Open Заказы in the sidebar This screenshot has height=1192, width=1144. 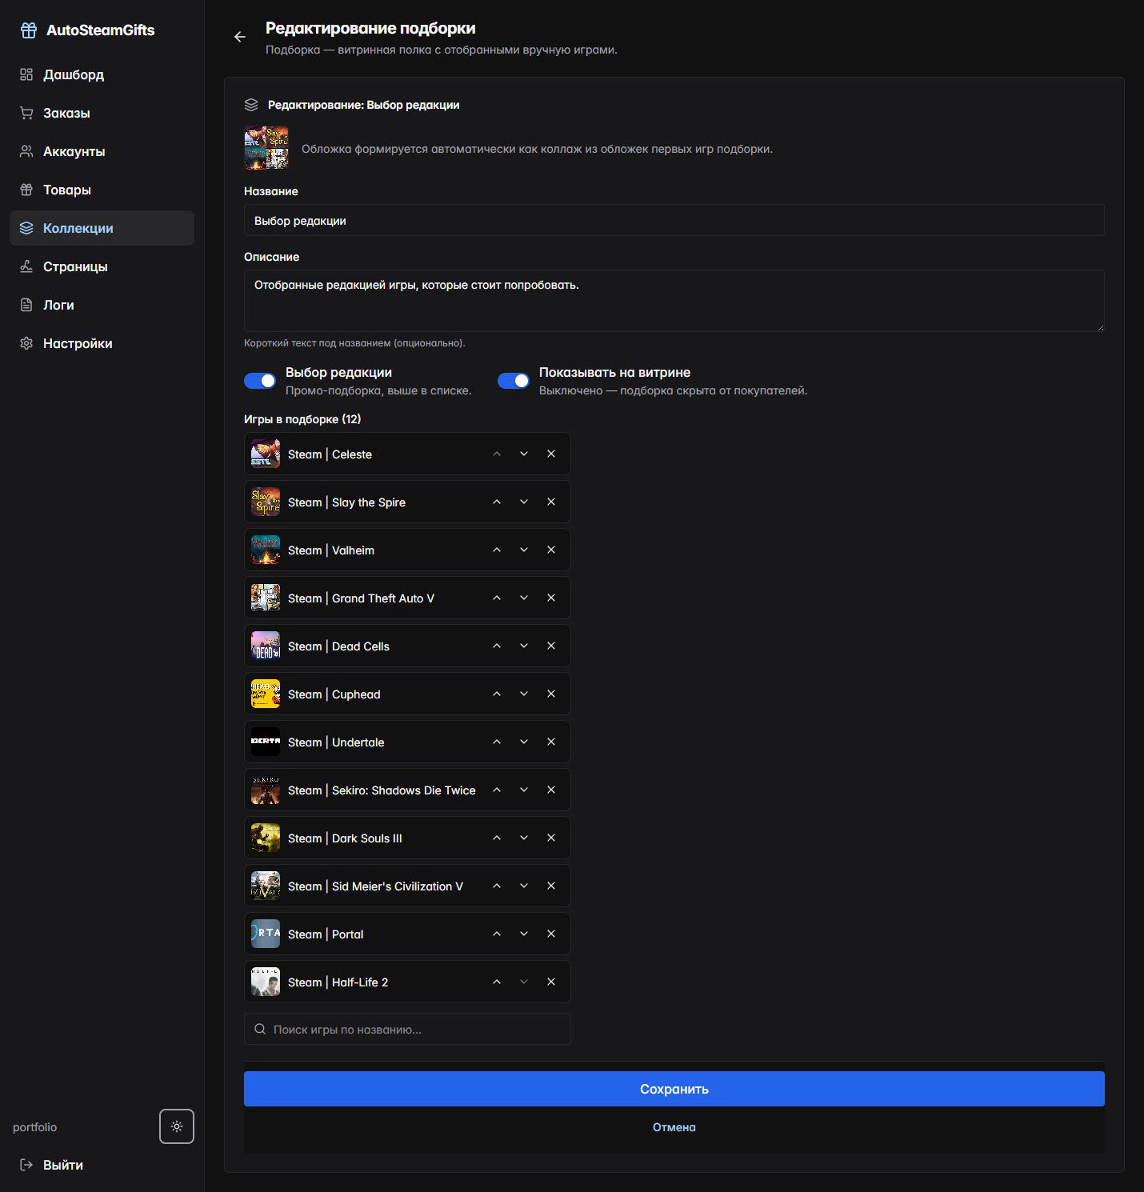102,113
